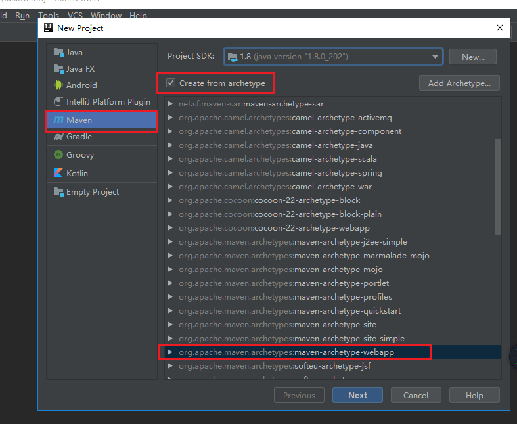Click the Next button

pyautogui.click(x=358, y=395)
